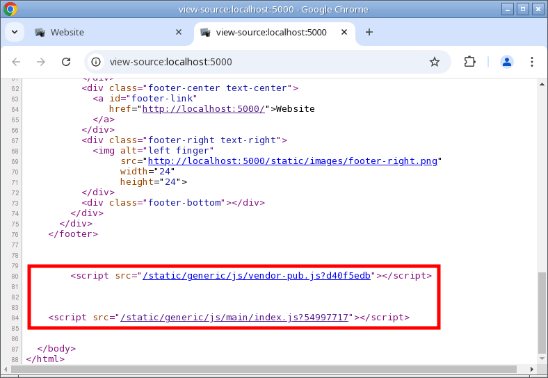Bookmark this page with the star icon
This screenshot has width=548, height=378.
[435, 62]
